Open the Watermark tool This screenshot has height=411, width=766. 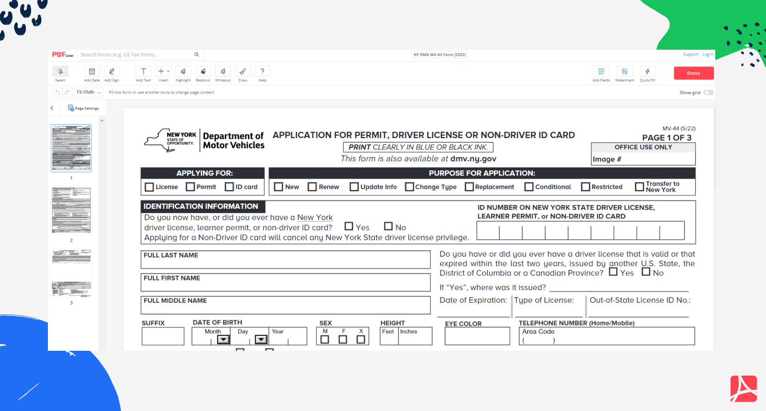pyautogui.click(x=624, y=72)
